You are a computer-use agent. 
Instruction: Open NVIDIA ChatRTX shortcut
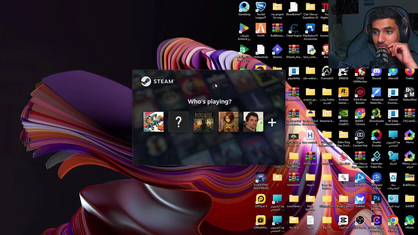(344, 117)
